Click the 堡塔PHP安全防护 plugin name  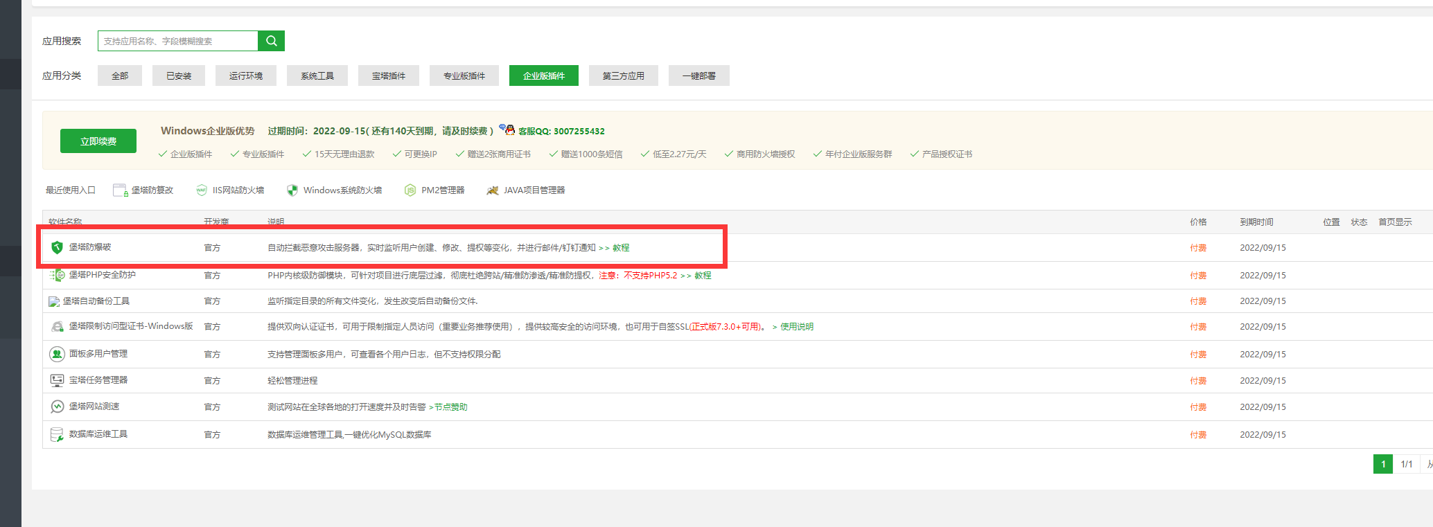click(x=103, y=274)
